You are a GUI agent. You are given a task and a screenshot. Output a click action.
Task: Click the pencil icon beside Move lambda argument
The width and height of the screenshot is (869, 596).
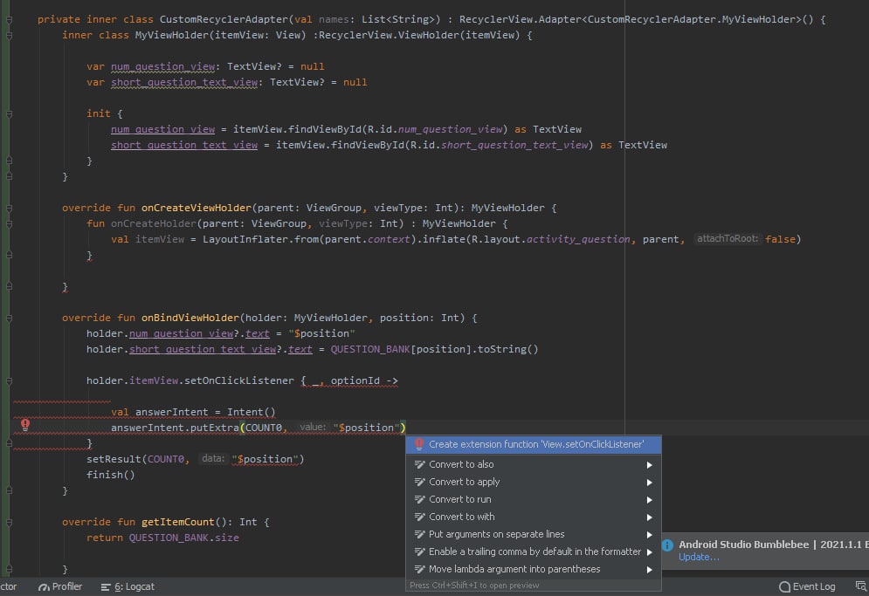[419, 570]
